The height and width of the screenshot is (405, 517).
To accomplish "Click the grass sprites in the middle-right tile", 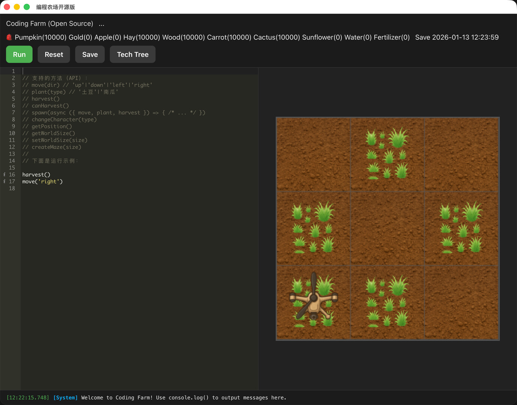I will tap(461, 229).
